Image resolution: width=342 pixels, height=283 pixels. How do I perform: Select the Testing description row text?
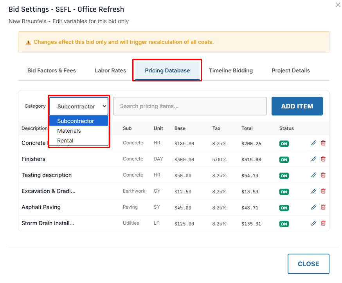pyautogui.click(x=47, y=175)
